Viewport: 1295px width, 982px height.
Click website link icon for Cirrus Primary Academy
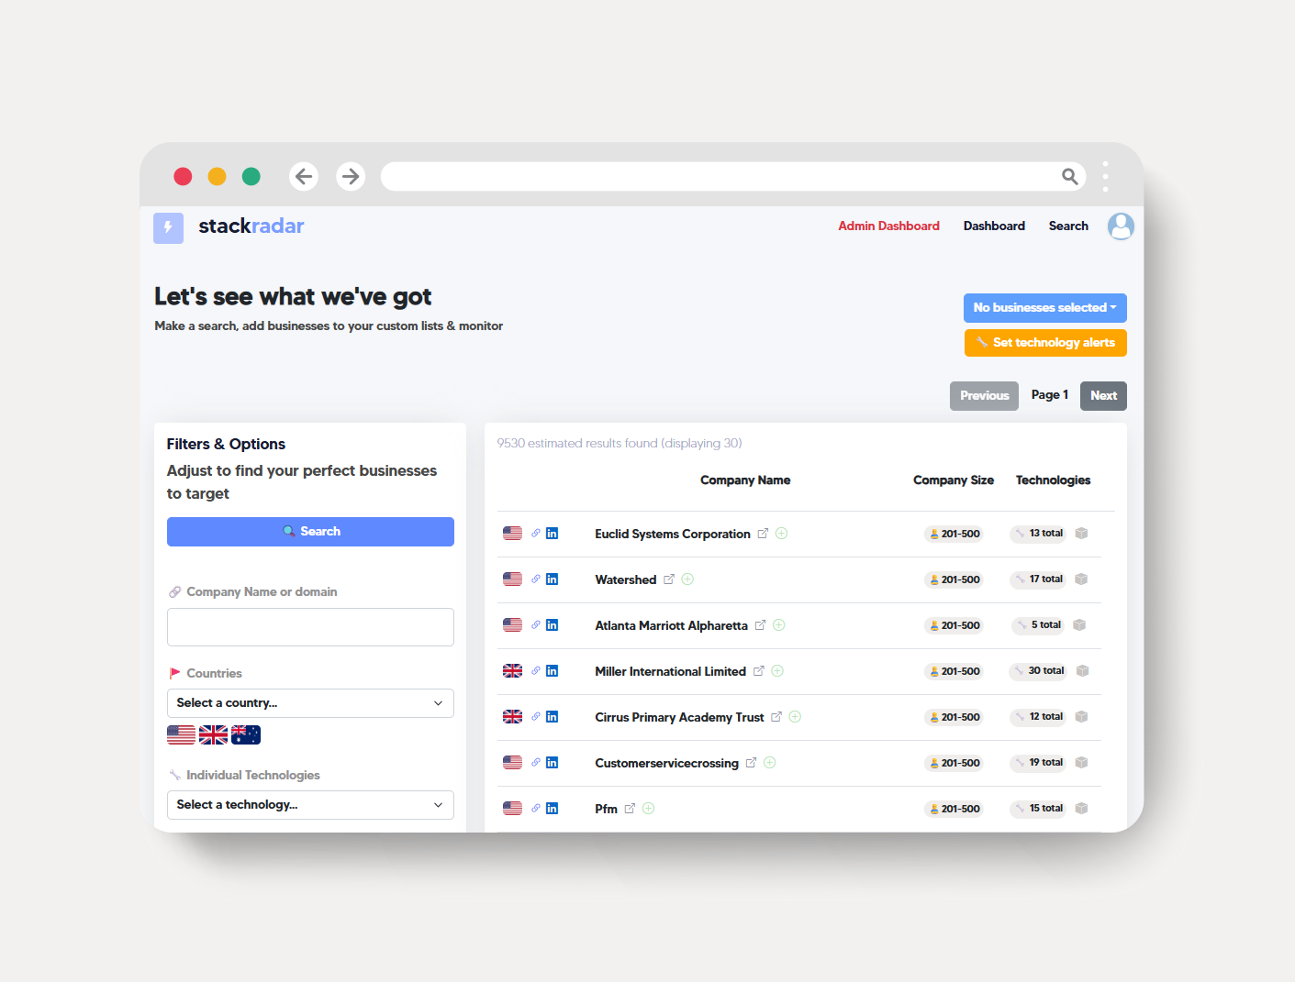coord(536,717)
